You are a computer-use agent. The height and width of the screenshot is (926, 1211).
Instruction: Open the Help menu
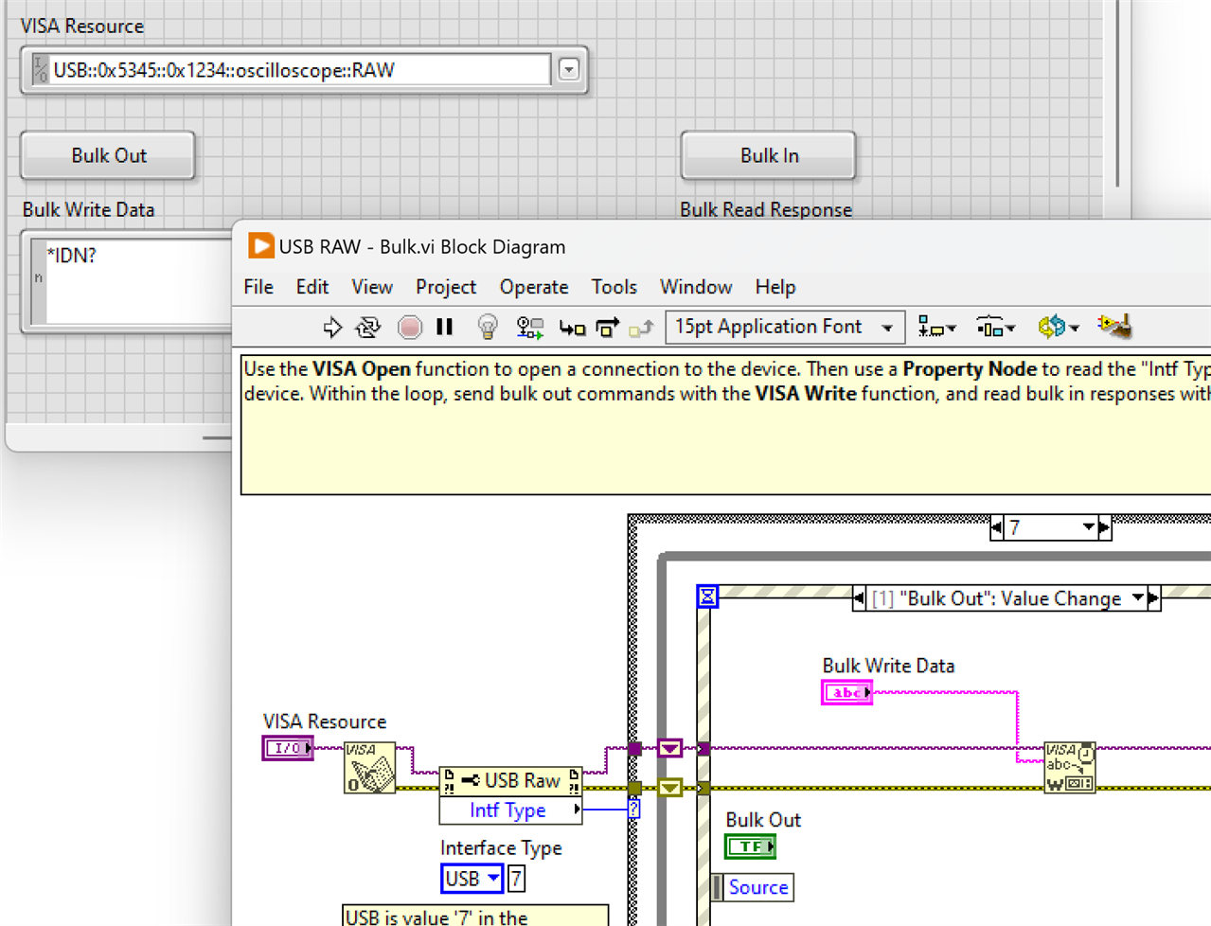coord(775,287)
